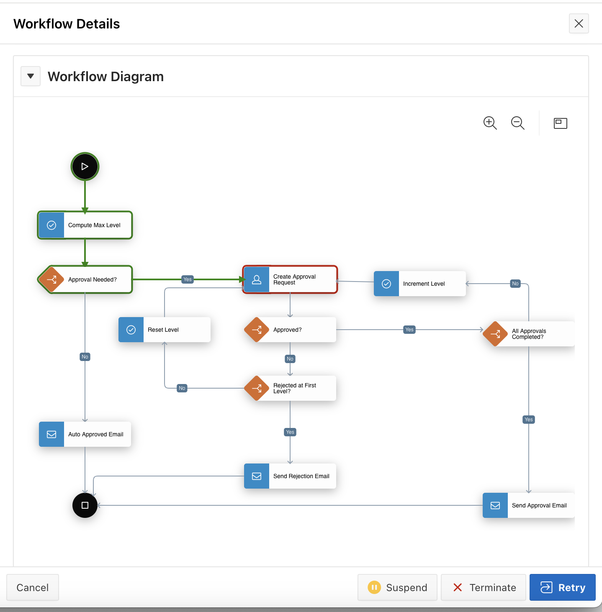
Task: Click the person icon on Create Approval Request
Action: (256, 279)
